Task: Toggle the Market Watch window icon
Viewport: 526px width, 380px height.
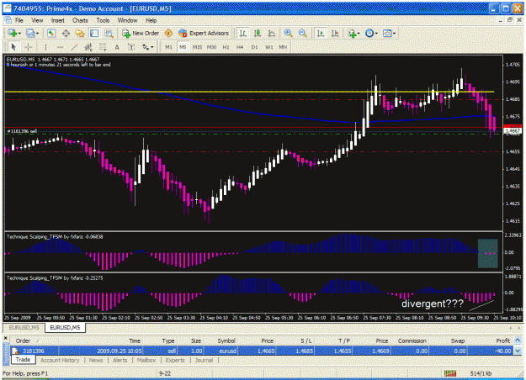Action: 51,33
